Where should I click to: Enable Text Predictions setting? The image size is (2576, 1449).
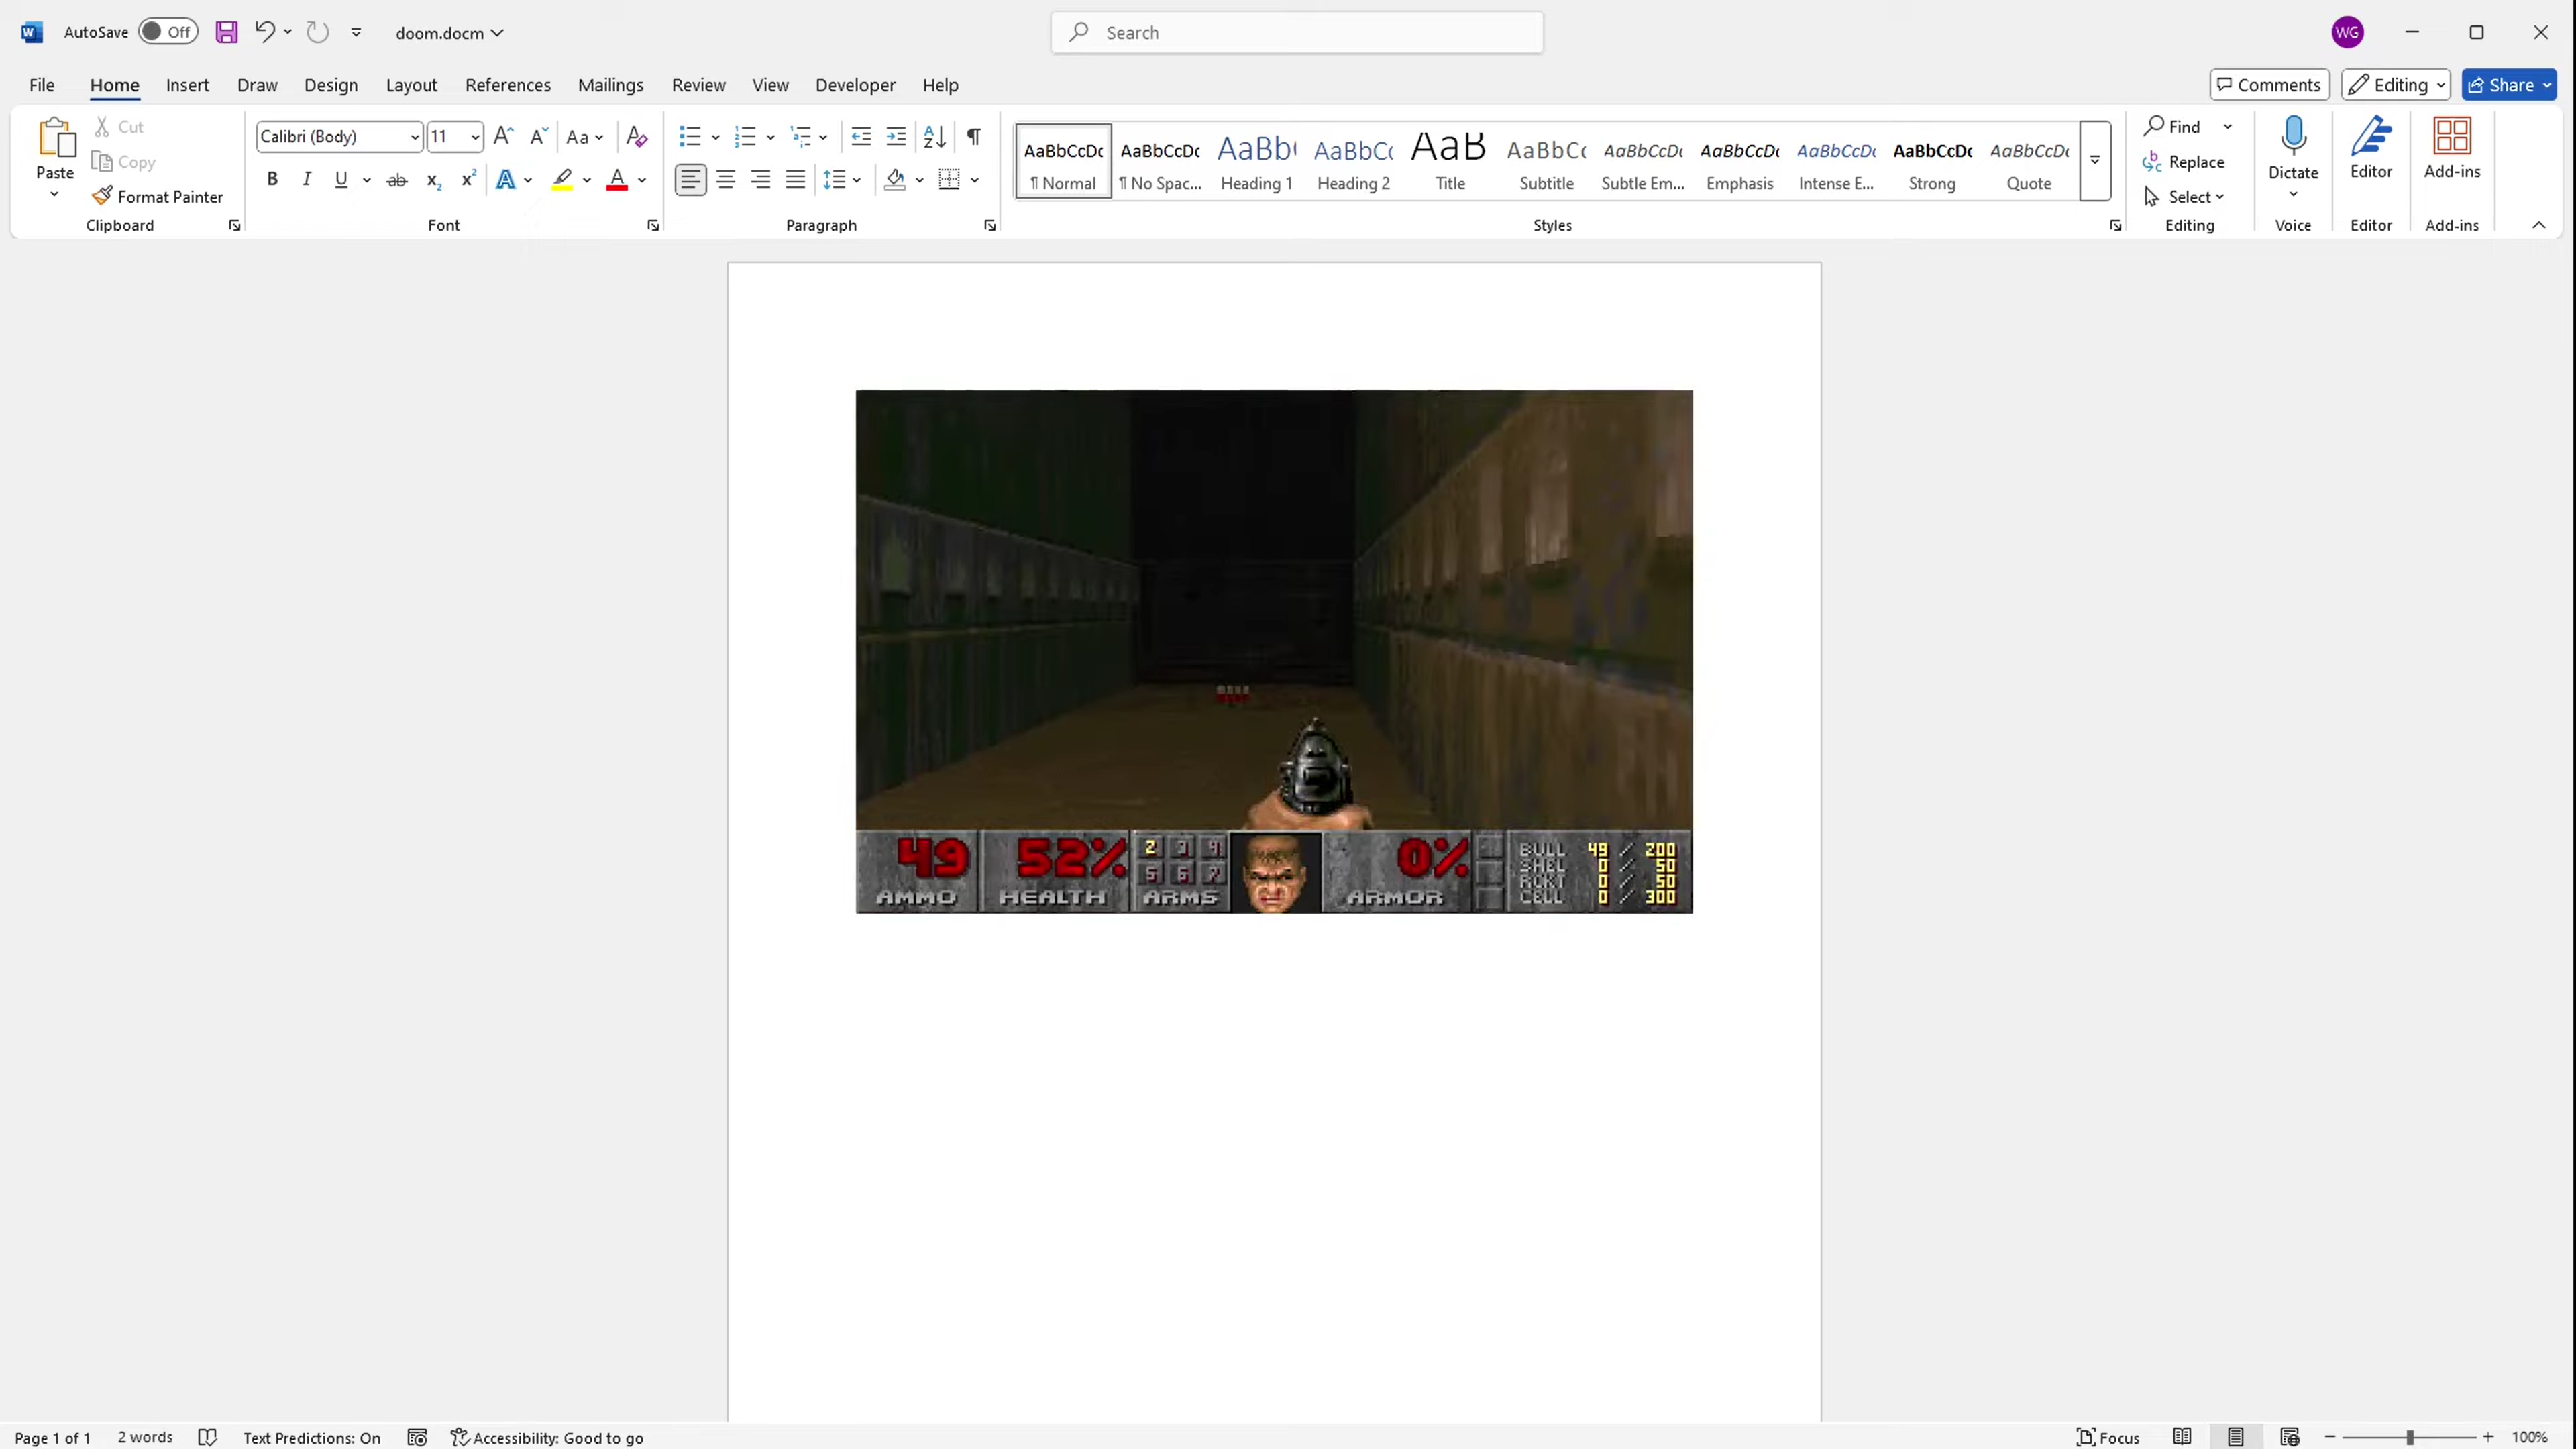click(x=311, y=1437)
